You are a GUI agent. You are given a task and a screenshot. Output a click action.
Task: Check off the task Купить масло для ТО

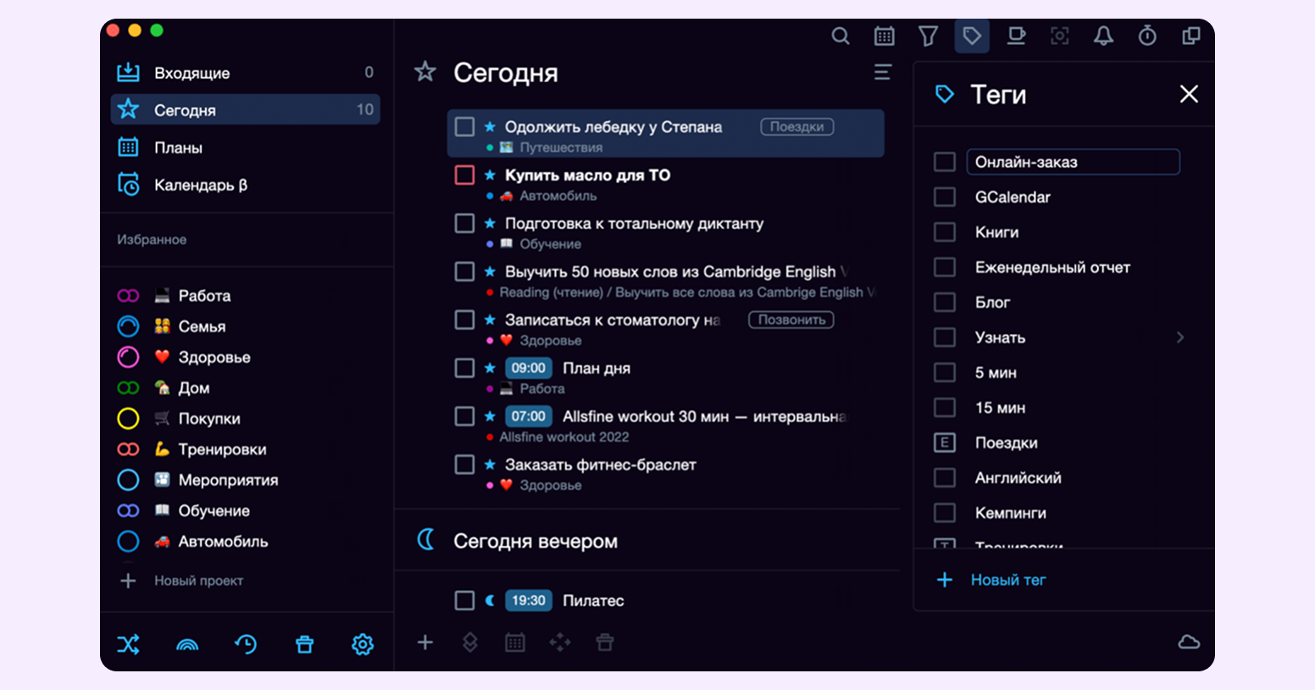464,175
